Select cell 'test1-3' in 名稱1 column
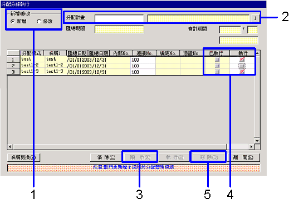289x203 pixels. [56, 71]
